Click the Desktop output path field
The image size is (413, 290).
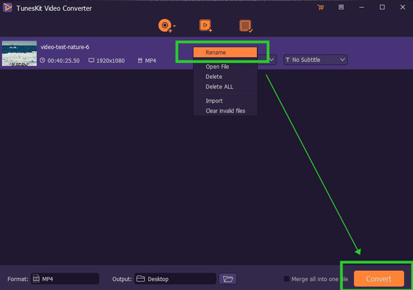[175, 279]
